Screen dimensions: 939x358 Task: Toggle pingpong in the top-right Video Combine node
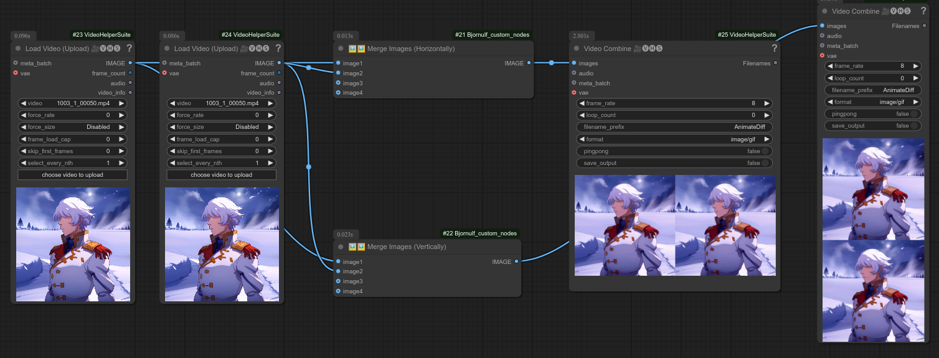point(913,114)
